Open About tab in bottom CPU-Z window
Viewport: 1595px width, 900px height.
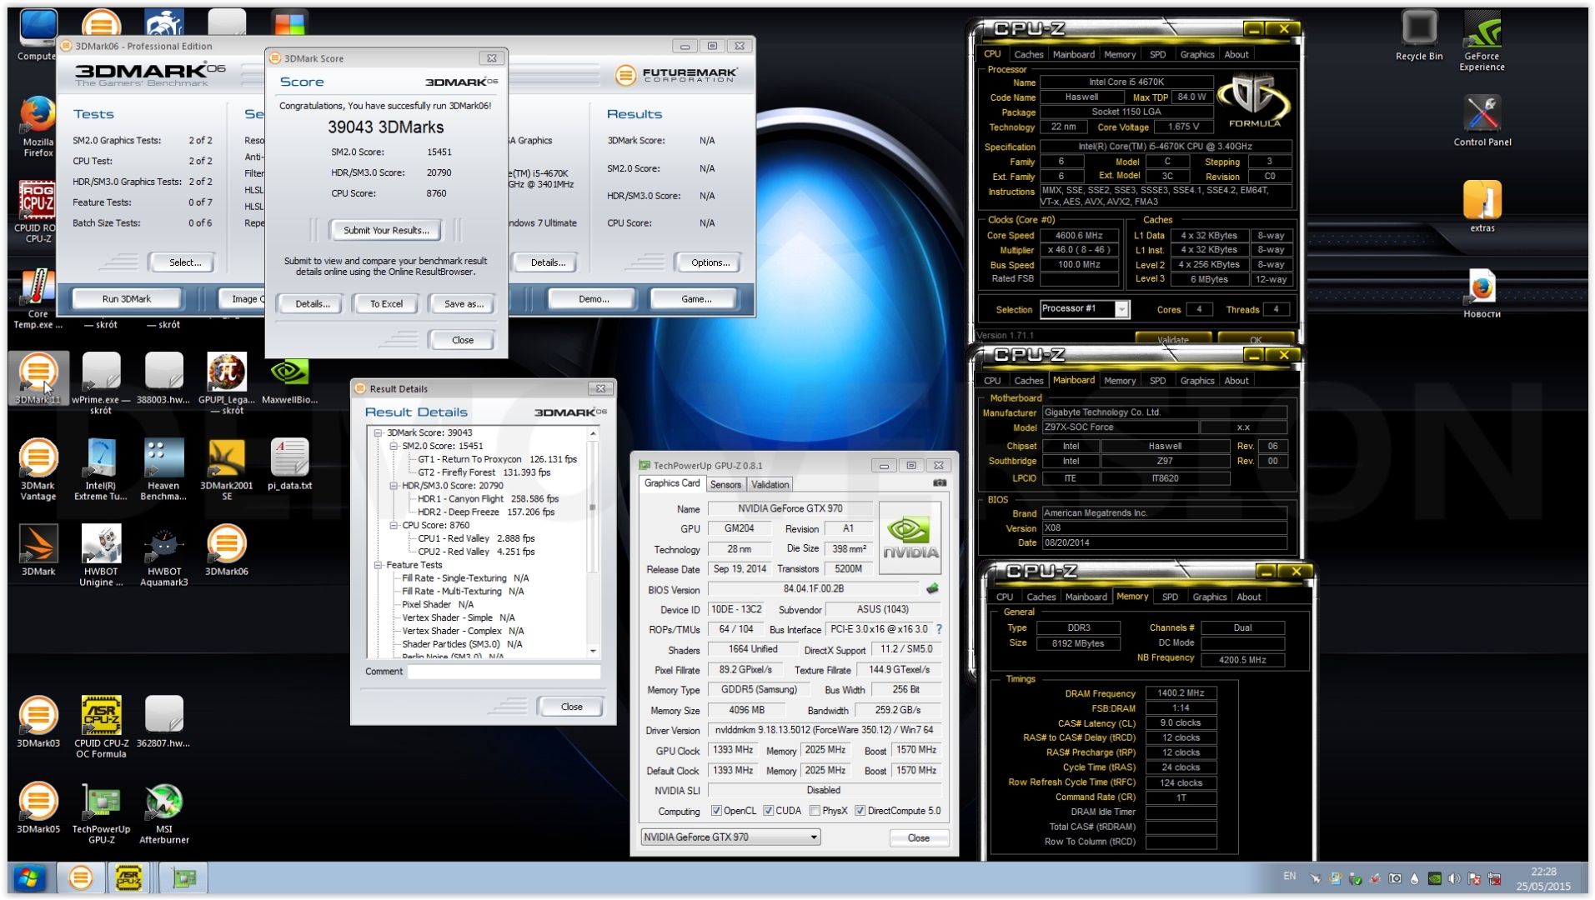click(x=1248, y=597)
